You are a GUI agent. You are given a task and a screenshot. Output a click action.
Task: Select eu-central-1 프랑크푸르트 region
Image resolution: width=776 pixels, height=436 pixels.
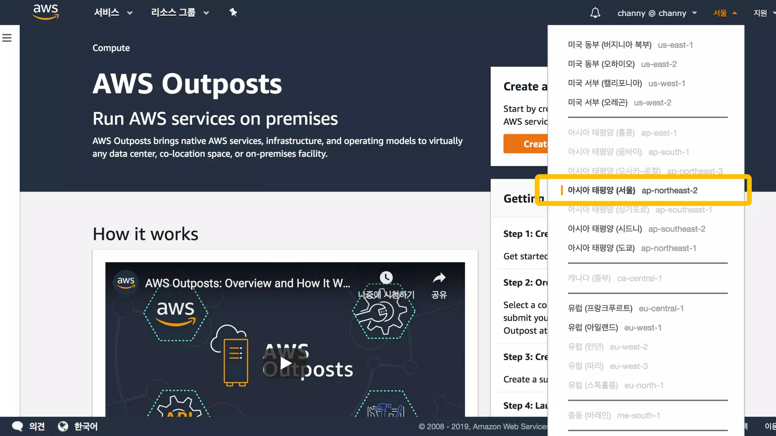[625, 308]
